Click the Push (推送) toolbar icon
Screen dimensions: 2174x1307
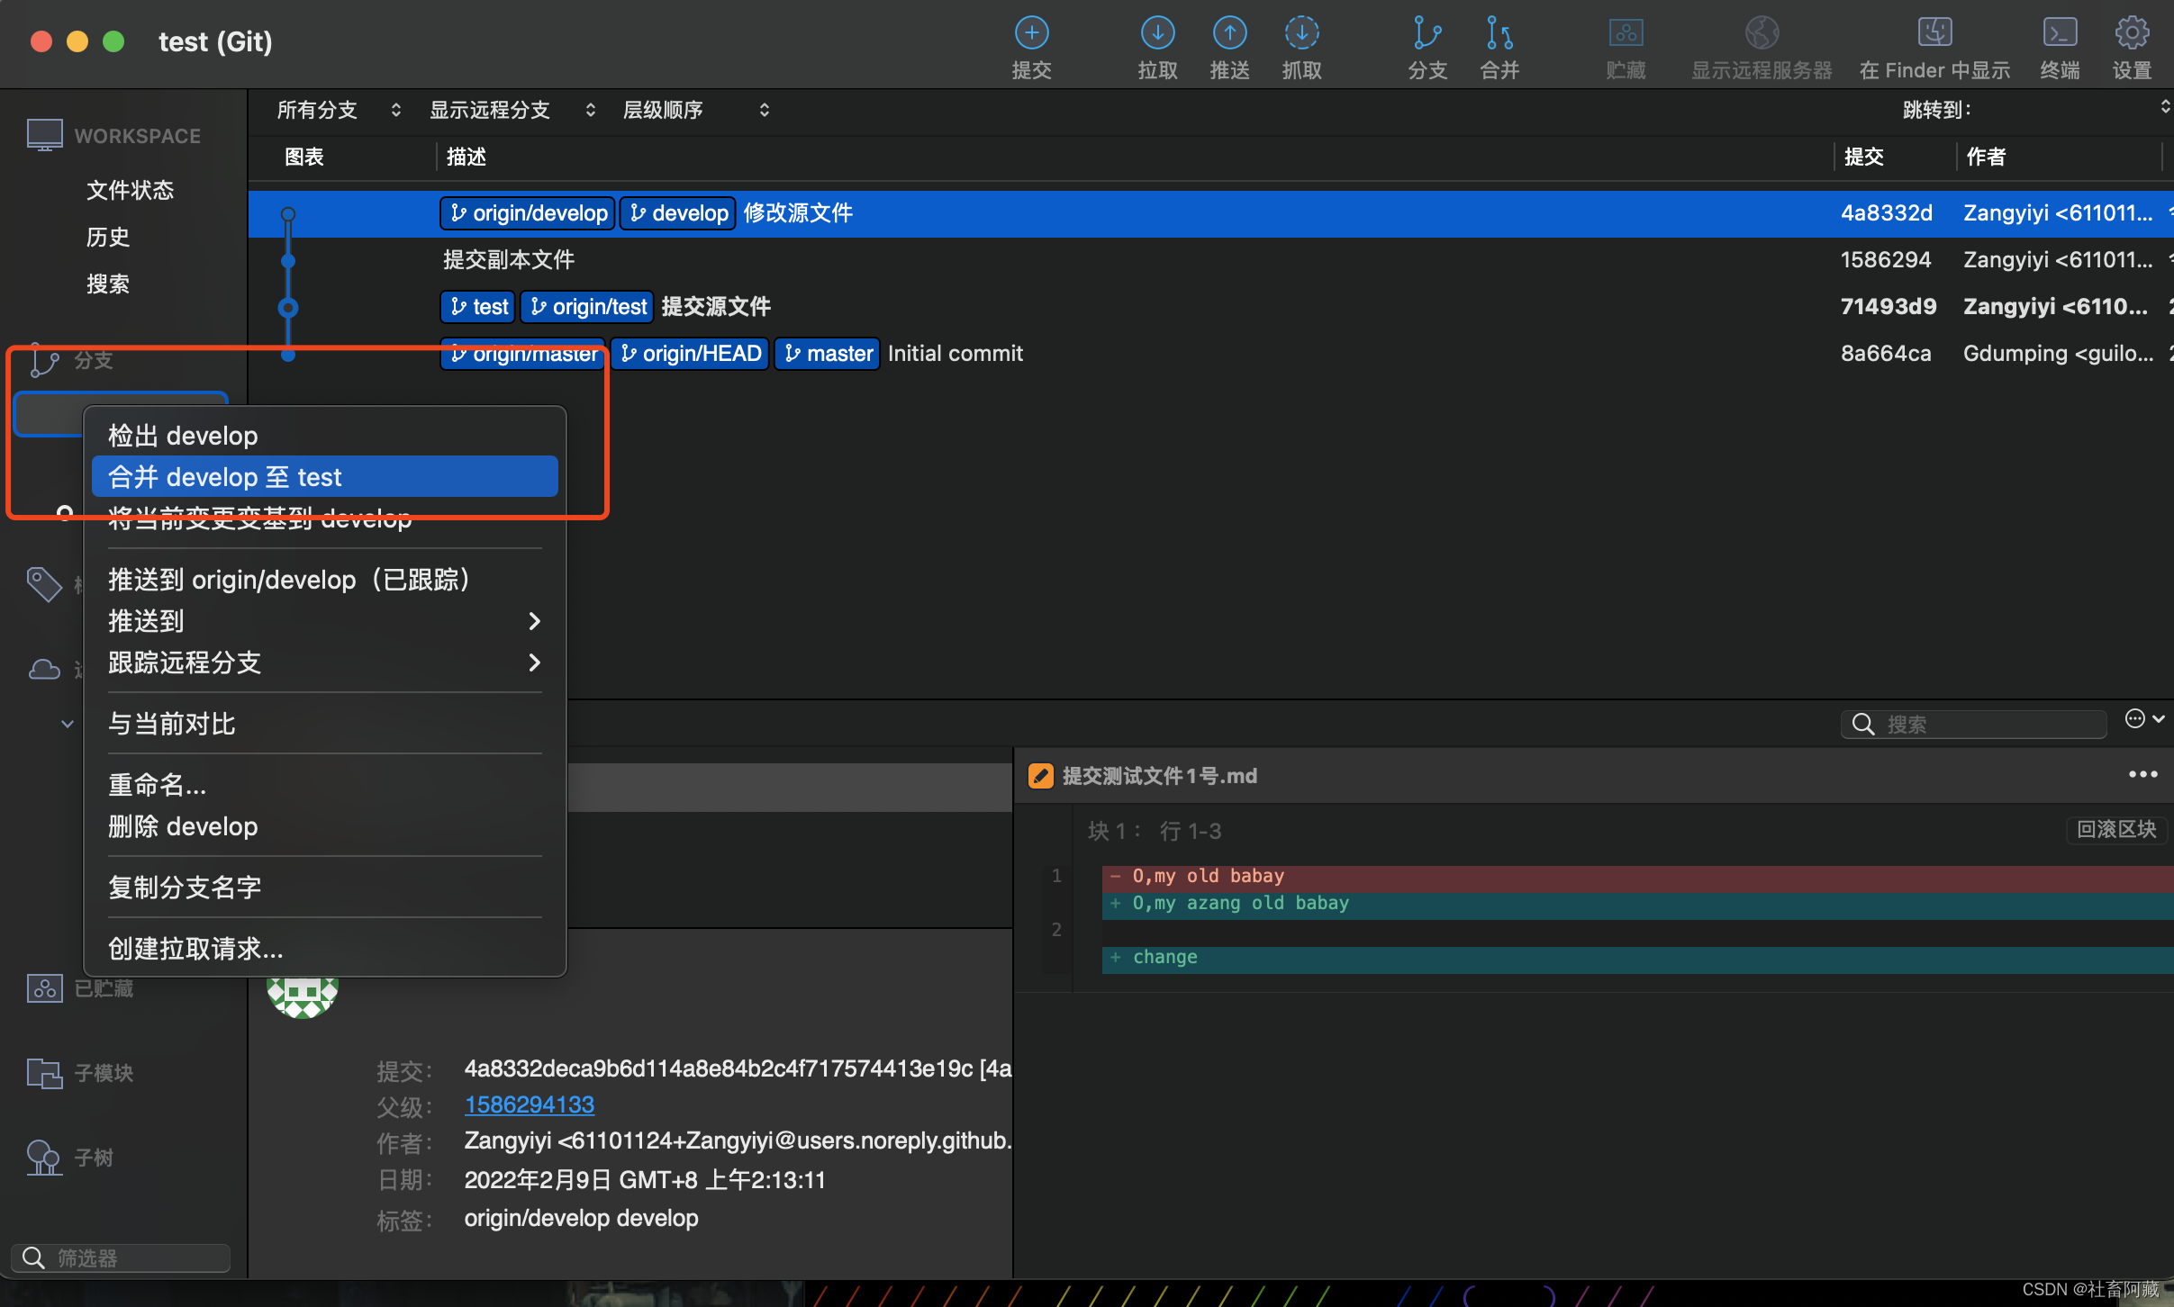(x=1229, y=34)
